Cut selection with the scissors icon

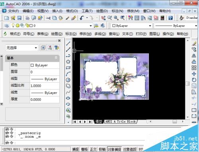click(48, 18)
